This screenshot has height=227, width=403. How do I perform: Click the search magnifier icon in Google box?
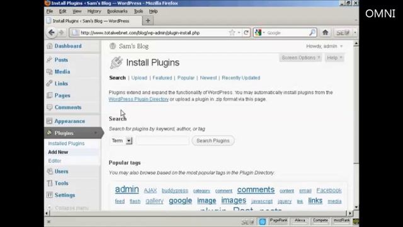[312, 33]
